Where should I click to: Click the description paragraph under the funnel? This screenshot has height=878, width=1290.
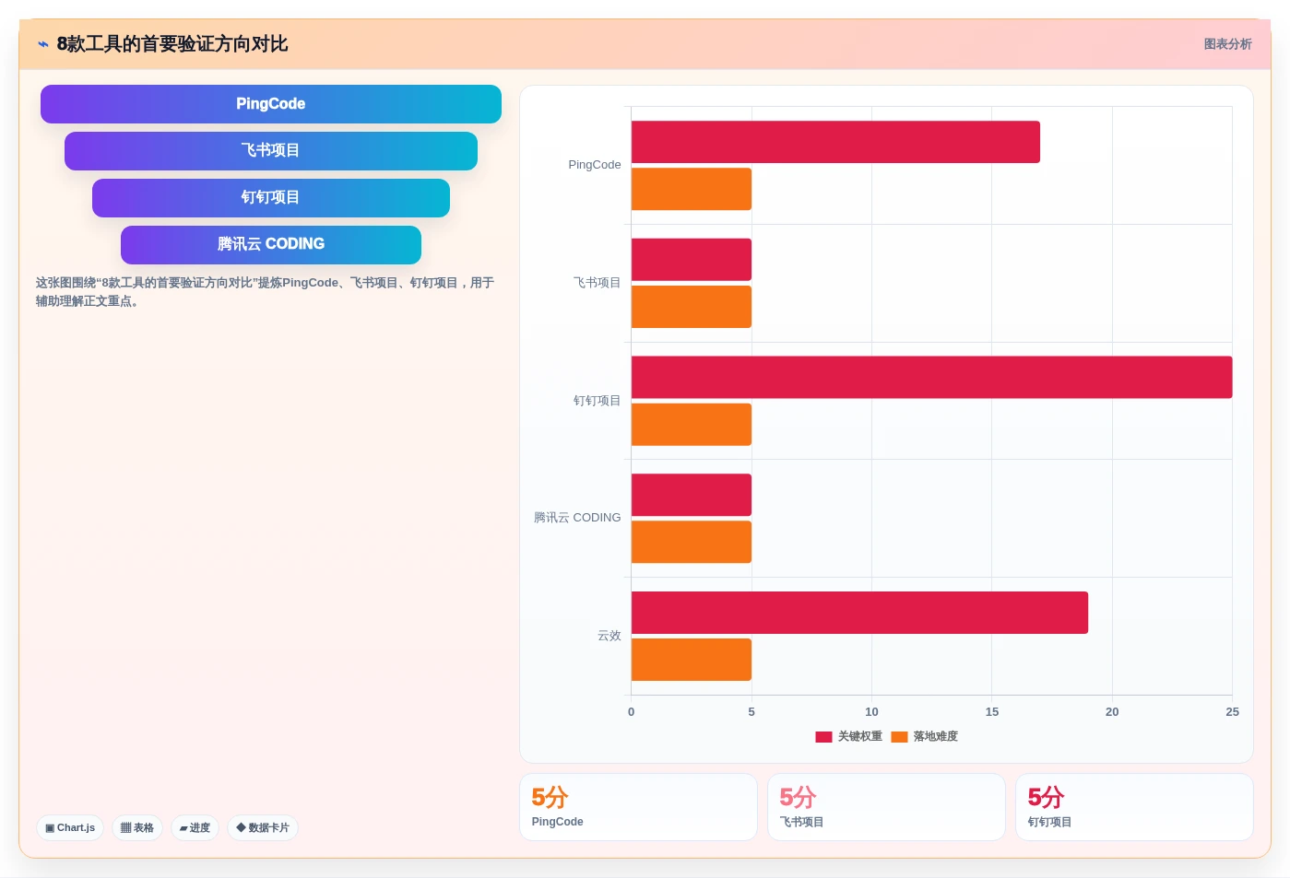point(266,292)
